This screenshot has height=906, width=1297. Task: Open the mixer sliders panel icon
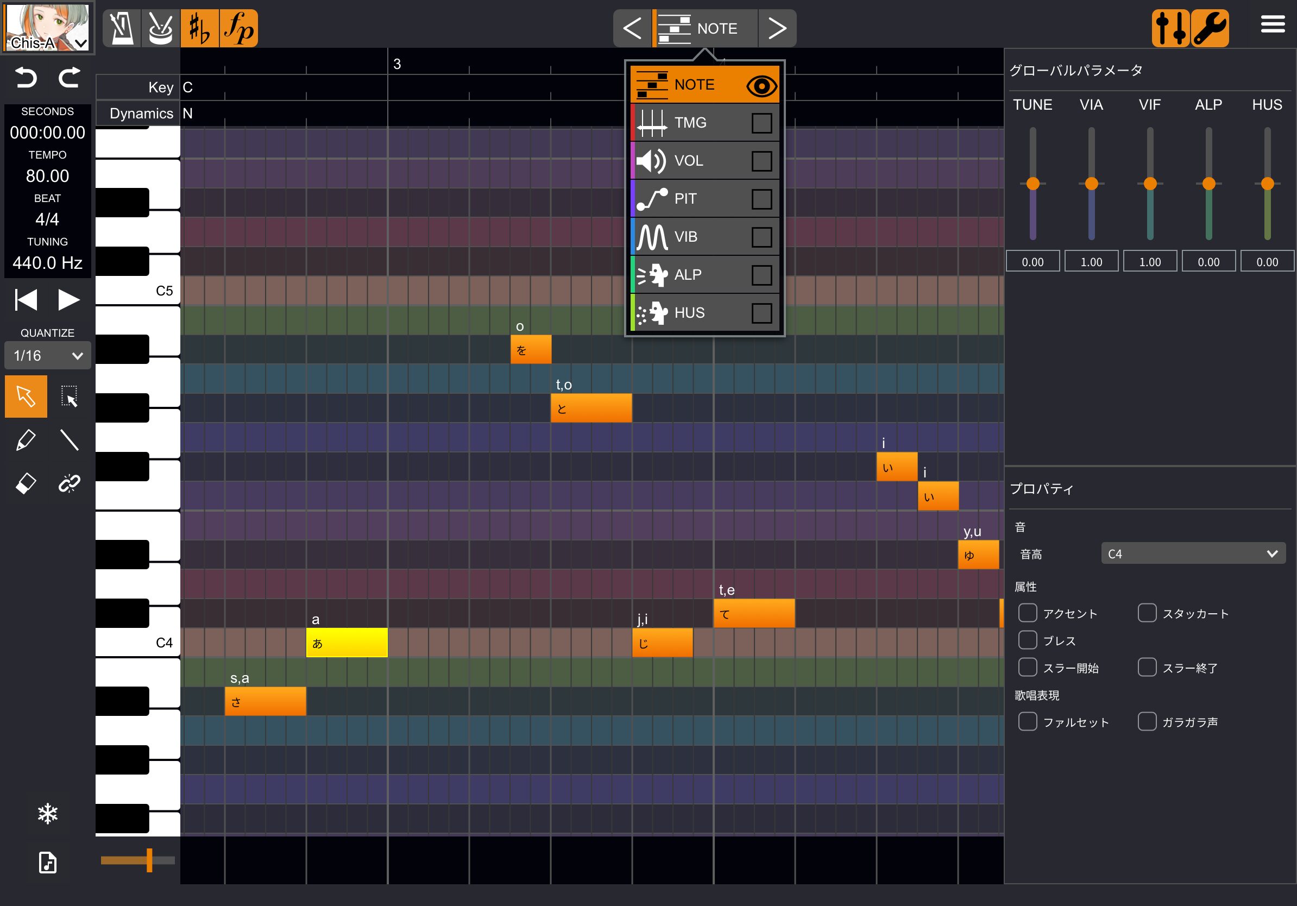[x=1170, y=28]
